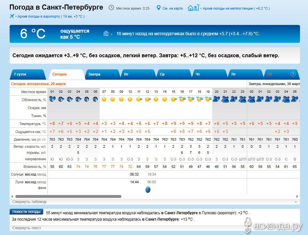Click the airplane airport archive icon

(12, 16)
